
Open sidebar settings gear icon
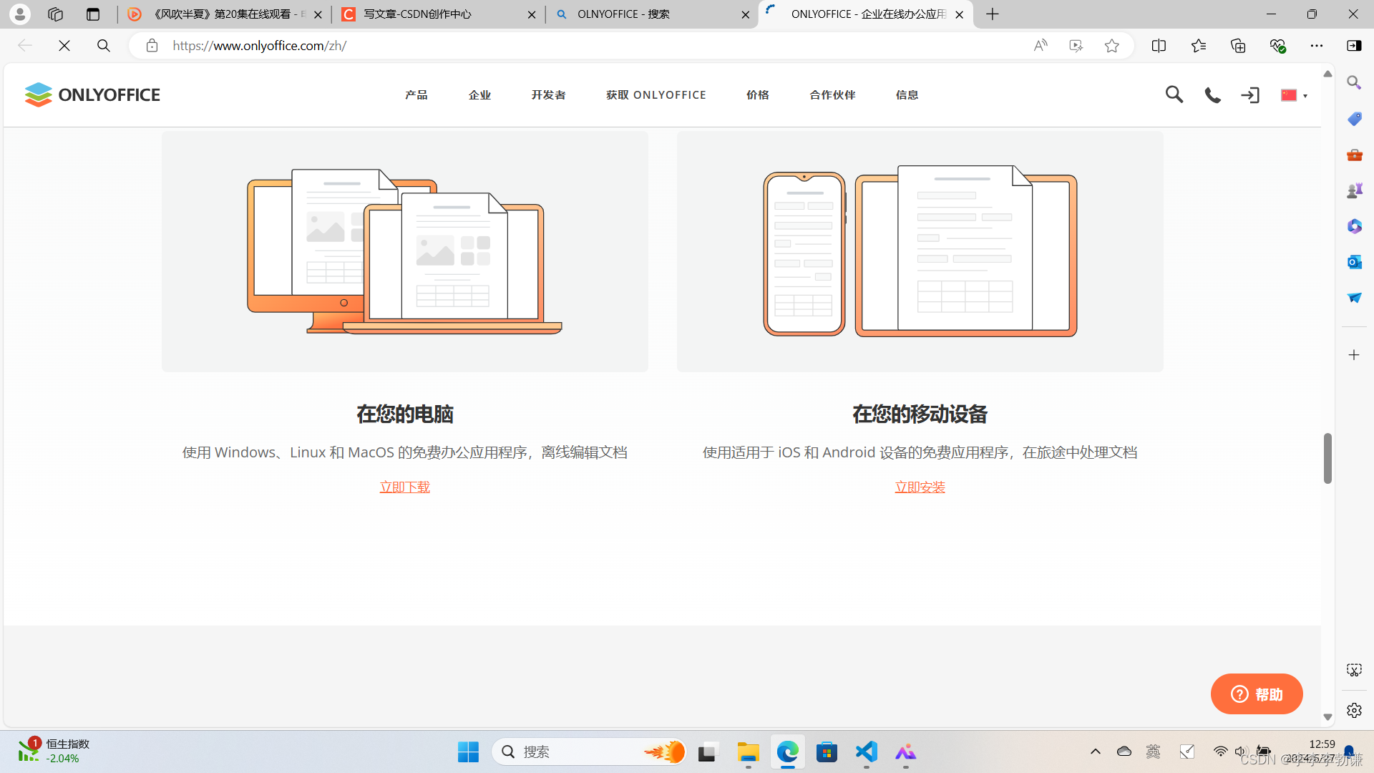[1354, 710]
